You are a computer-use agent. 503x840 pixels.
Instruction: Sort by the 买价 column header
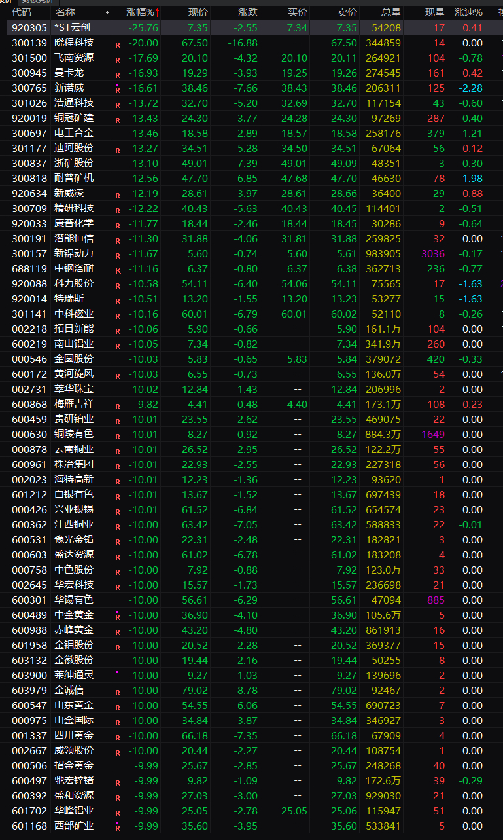pyautogui.click(x=298, y=12)
